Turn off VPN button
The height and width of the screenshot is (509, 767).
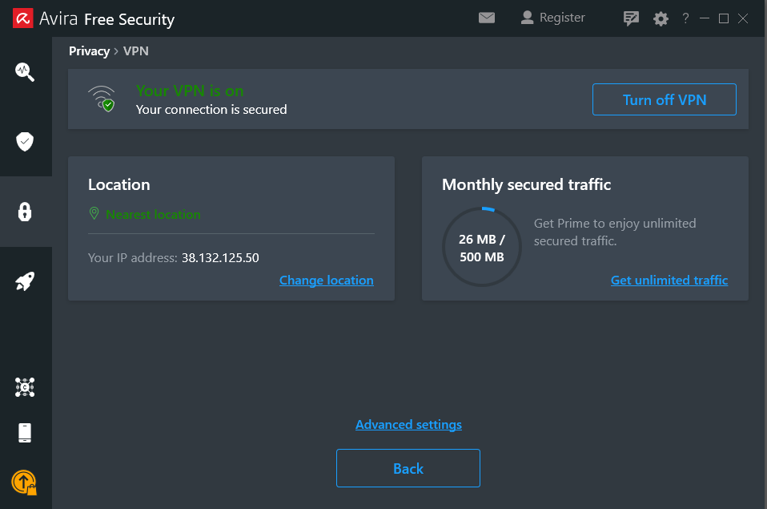click(x=665, y=99)
